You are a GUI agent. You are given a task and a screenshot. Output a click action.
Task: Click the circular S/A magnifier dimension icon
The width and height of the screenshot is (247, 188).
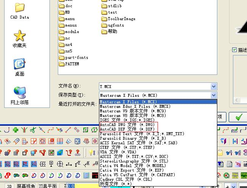[x=60, y=164]
